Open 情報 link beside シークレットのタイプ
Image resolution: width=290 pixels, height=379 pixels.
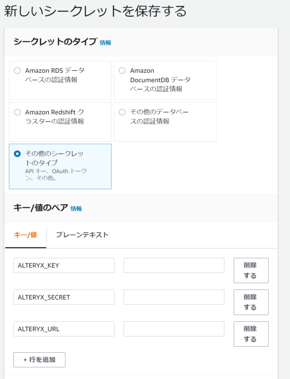pyautogui.click(x=106, y=43)
